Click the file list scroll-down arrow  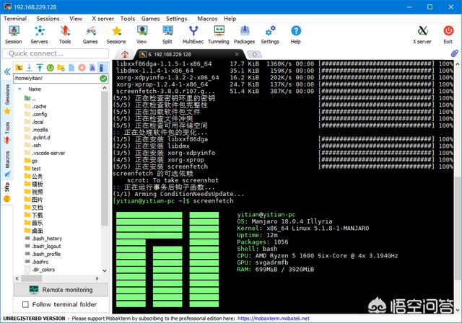pyautogui.click(x=105, y=270)
